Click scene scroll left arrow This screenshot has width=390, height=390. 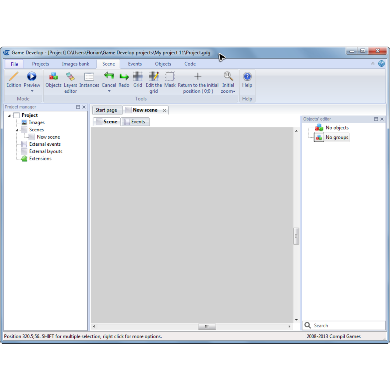[94, 327]
